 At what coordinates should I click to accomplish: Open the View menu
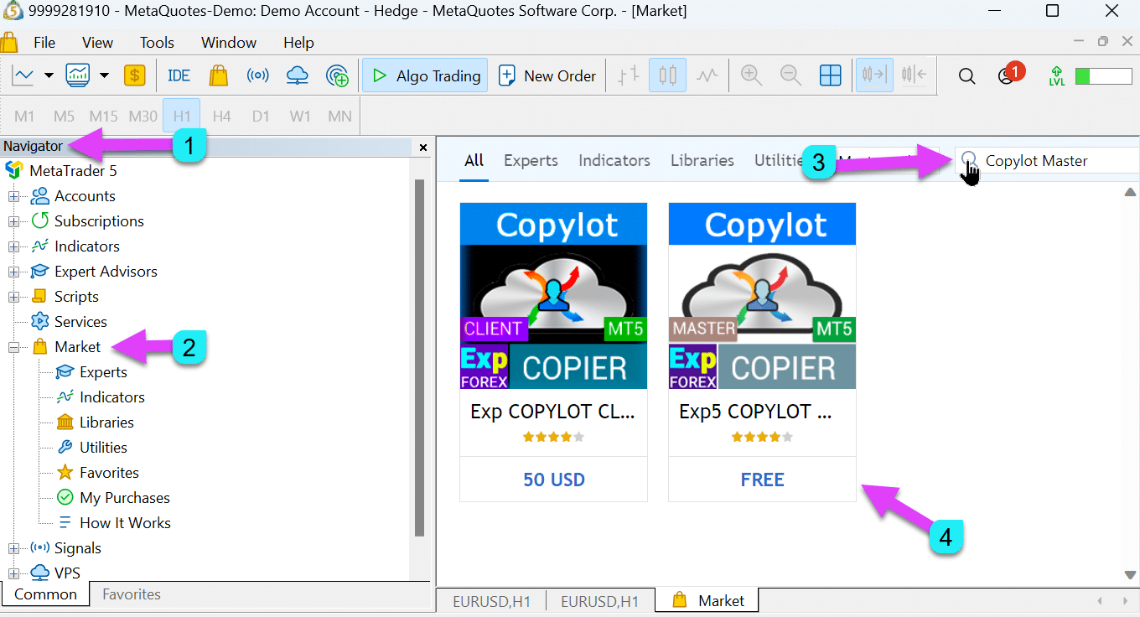coord(97,43)
